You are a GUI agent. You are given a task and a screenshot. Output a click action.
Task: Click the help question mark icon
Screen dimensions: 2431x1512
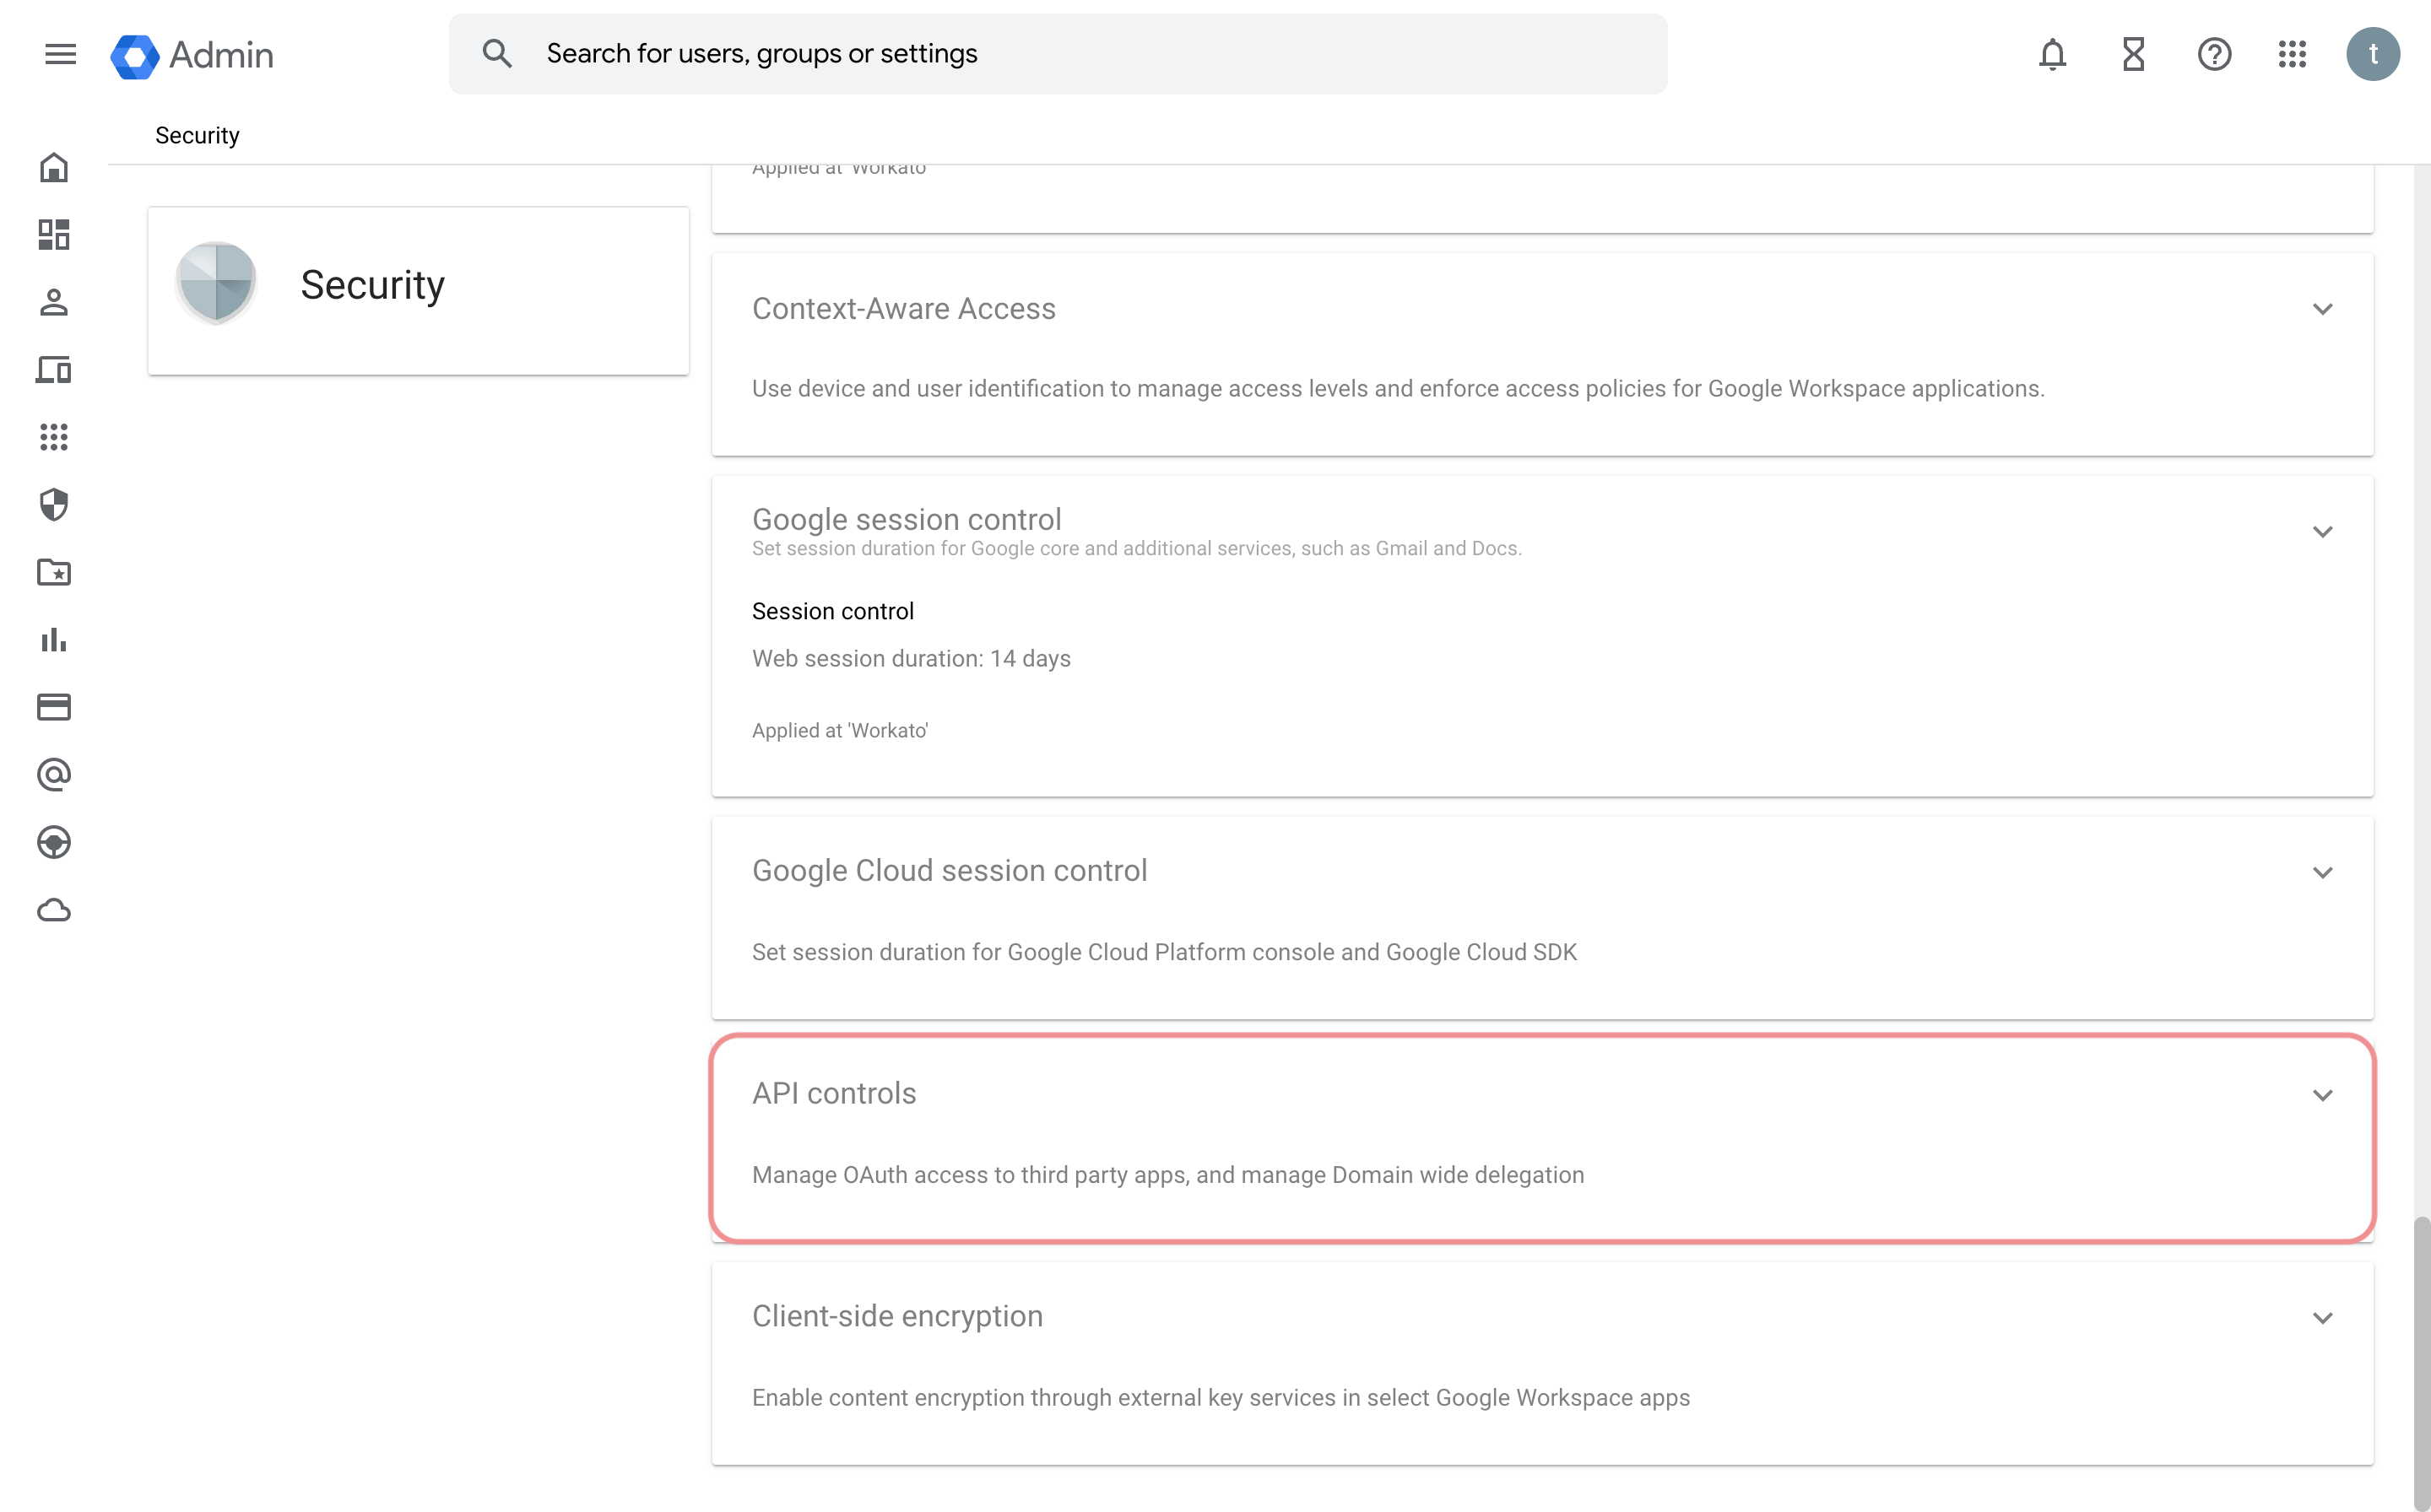[2213, 54]
